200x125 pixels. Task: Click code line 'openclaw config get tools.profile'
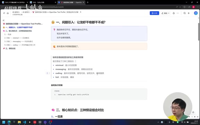coord(73,94)
